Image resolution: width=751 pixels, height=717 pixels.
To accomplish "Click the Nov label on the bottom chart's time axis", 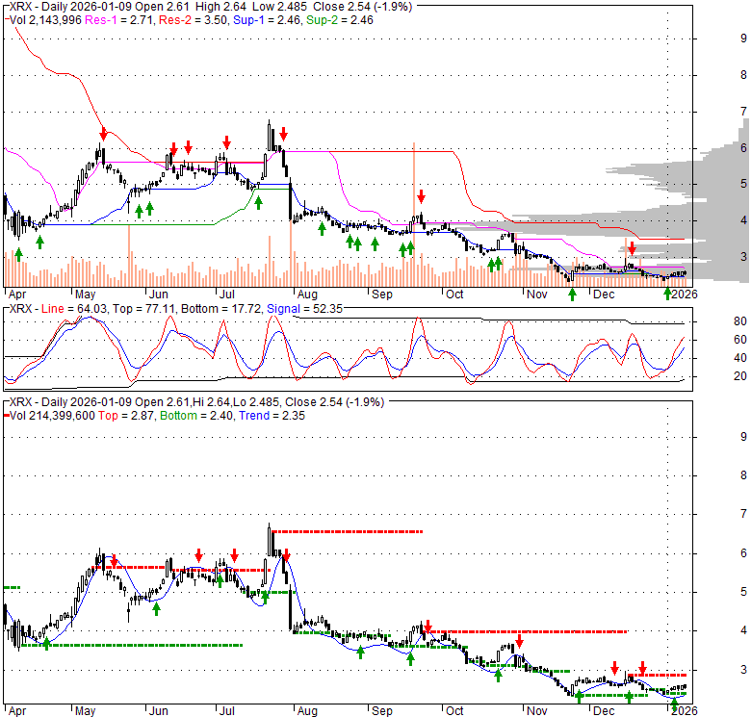I will coord(537,711).
